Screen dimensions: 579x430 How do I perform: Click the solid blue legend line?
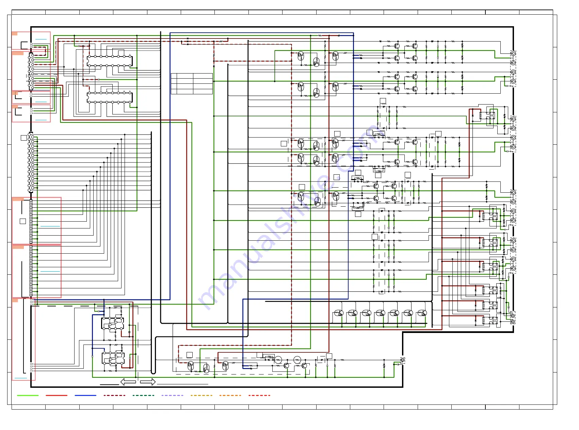pos(85,395)
